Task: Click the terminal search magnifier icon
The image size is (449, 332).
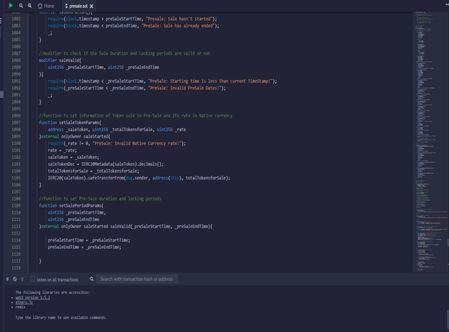Action: click(x=91, y=279)
